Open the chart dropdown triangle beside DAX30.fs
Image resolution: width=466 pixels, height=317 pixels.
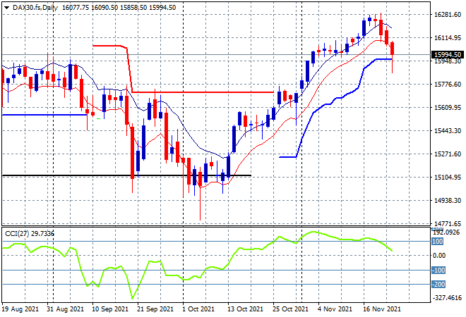pyautogui.click(x=6, y=8)
